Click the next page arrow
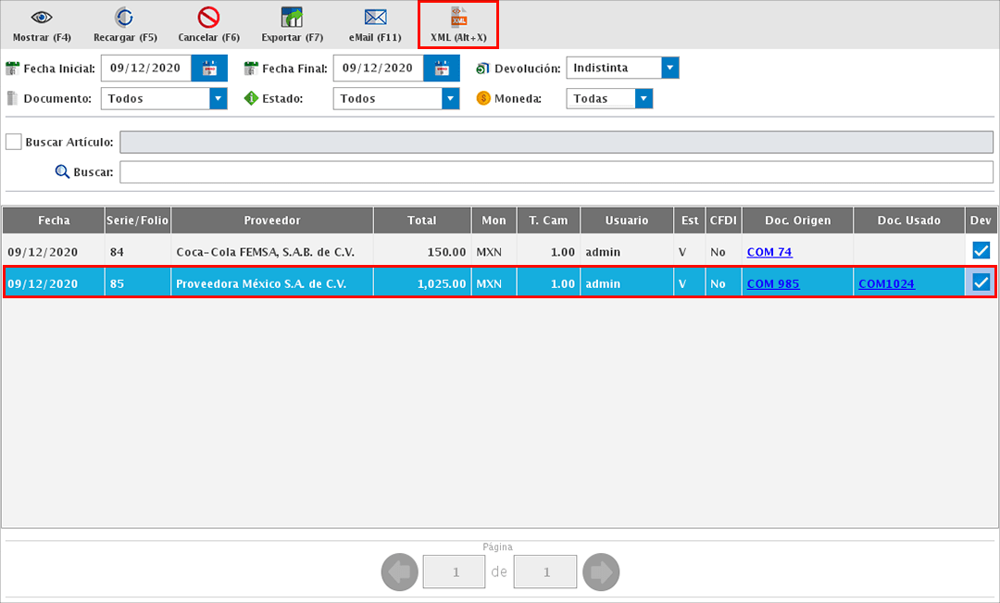Screen dimensions: 1000x603 point(600,572)
